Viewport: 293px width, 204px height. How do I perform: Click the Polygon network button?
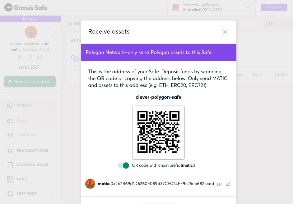(x=274, y=7)
